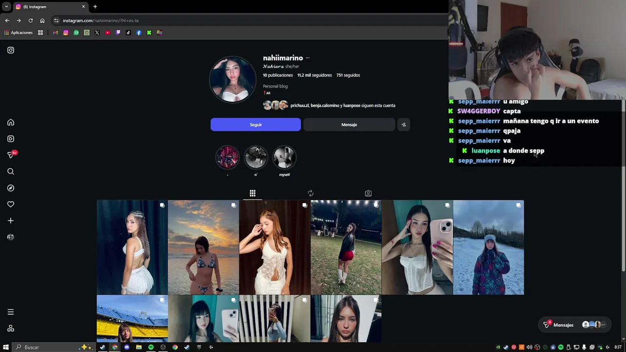The width and height of the screenshot is (626, 352).
Task: Close the Instagram browser tab
Action: click(x=83, y=7)
